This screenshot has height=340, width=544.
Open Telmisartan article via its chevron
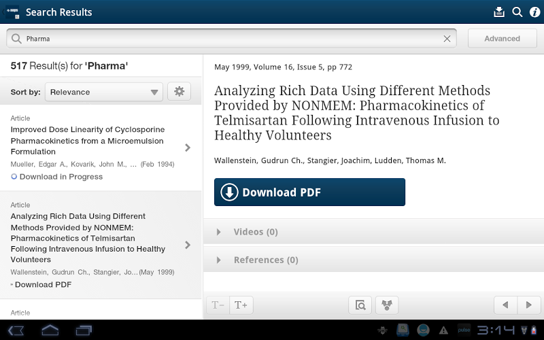pyautogui.click(x=188, y=245)
